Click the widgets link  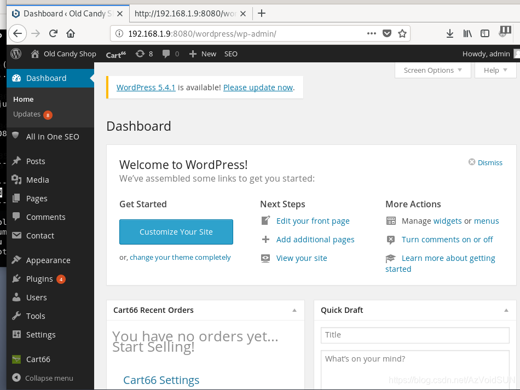point(447,221)
